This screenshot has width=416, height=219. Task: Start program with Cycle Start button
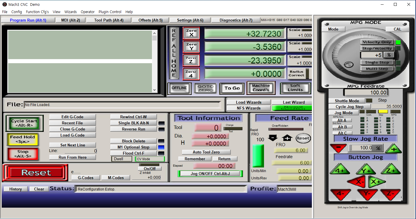24,123
